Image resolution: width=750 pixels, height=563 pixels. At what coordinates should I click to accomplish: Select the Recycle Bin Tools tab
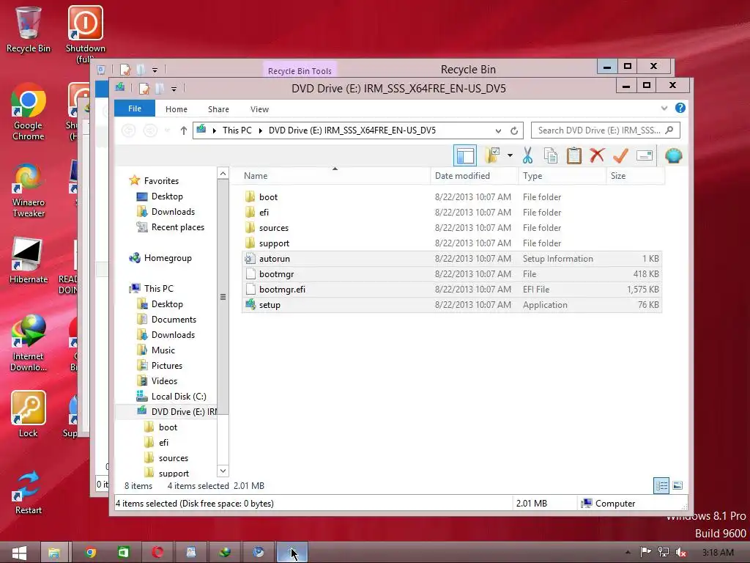(300, 70)
